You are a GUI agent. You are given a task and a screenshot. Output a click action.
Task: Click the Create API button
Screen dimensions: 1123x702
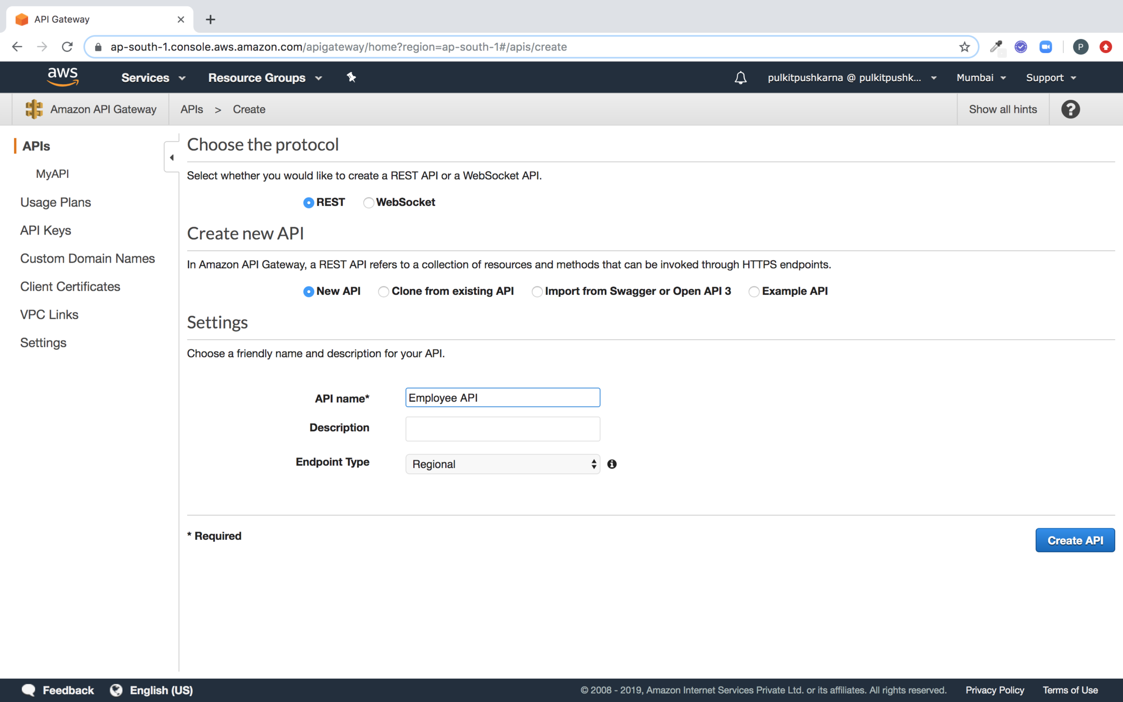(x=1075, y=540)
